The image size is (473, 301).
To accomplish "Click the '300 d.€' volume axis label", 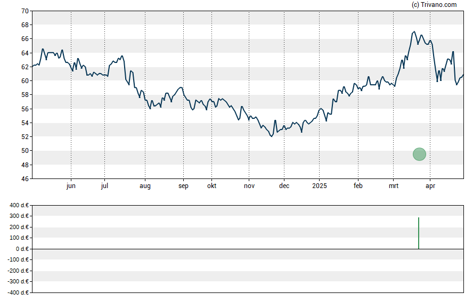I will point(19,216).
